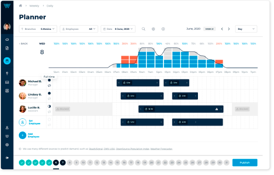Viewport: 274px width, 175px height.
Task: Toggle Michael B. full-time status dot
Action: click(49, 80)
